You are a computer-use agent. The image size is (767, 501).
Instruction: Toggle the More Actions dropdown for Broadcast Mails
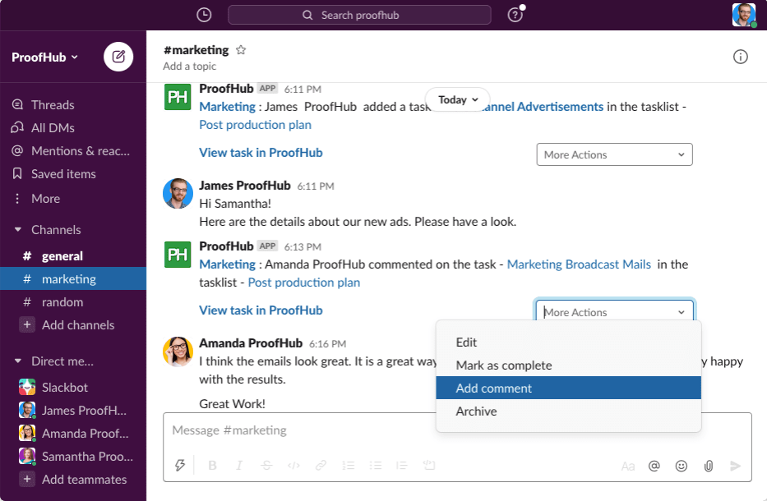(614, 312)
